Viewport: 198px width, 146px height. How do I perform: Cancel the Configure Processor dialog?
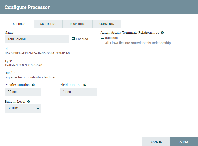(x=156, y=142)
